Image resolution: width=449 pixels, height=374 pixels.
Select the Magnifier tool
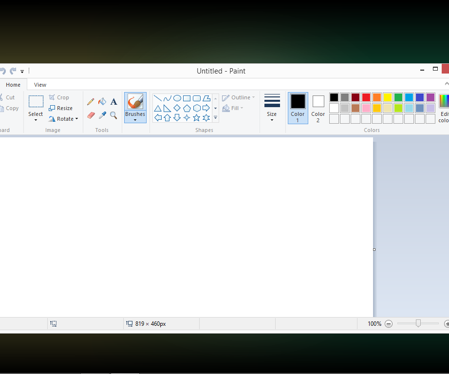pyautogui.click(x=113, y=115)
